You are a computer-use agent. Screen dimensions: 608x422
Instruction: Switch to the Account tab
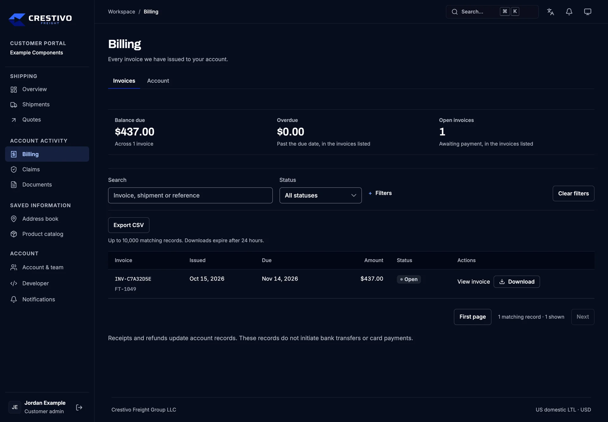pos(158,81)
